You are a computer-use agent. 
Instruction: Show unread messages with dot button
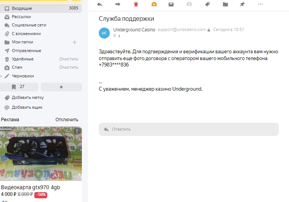[61, 87]
